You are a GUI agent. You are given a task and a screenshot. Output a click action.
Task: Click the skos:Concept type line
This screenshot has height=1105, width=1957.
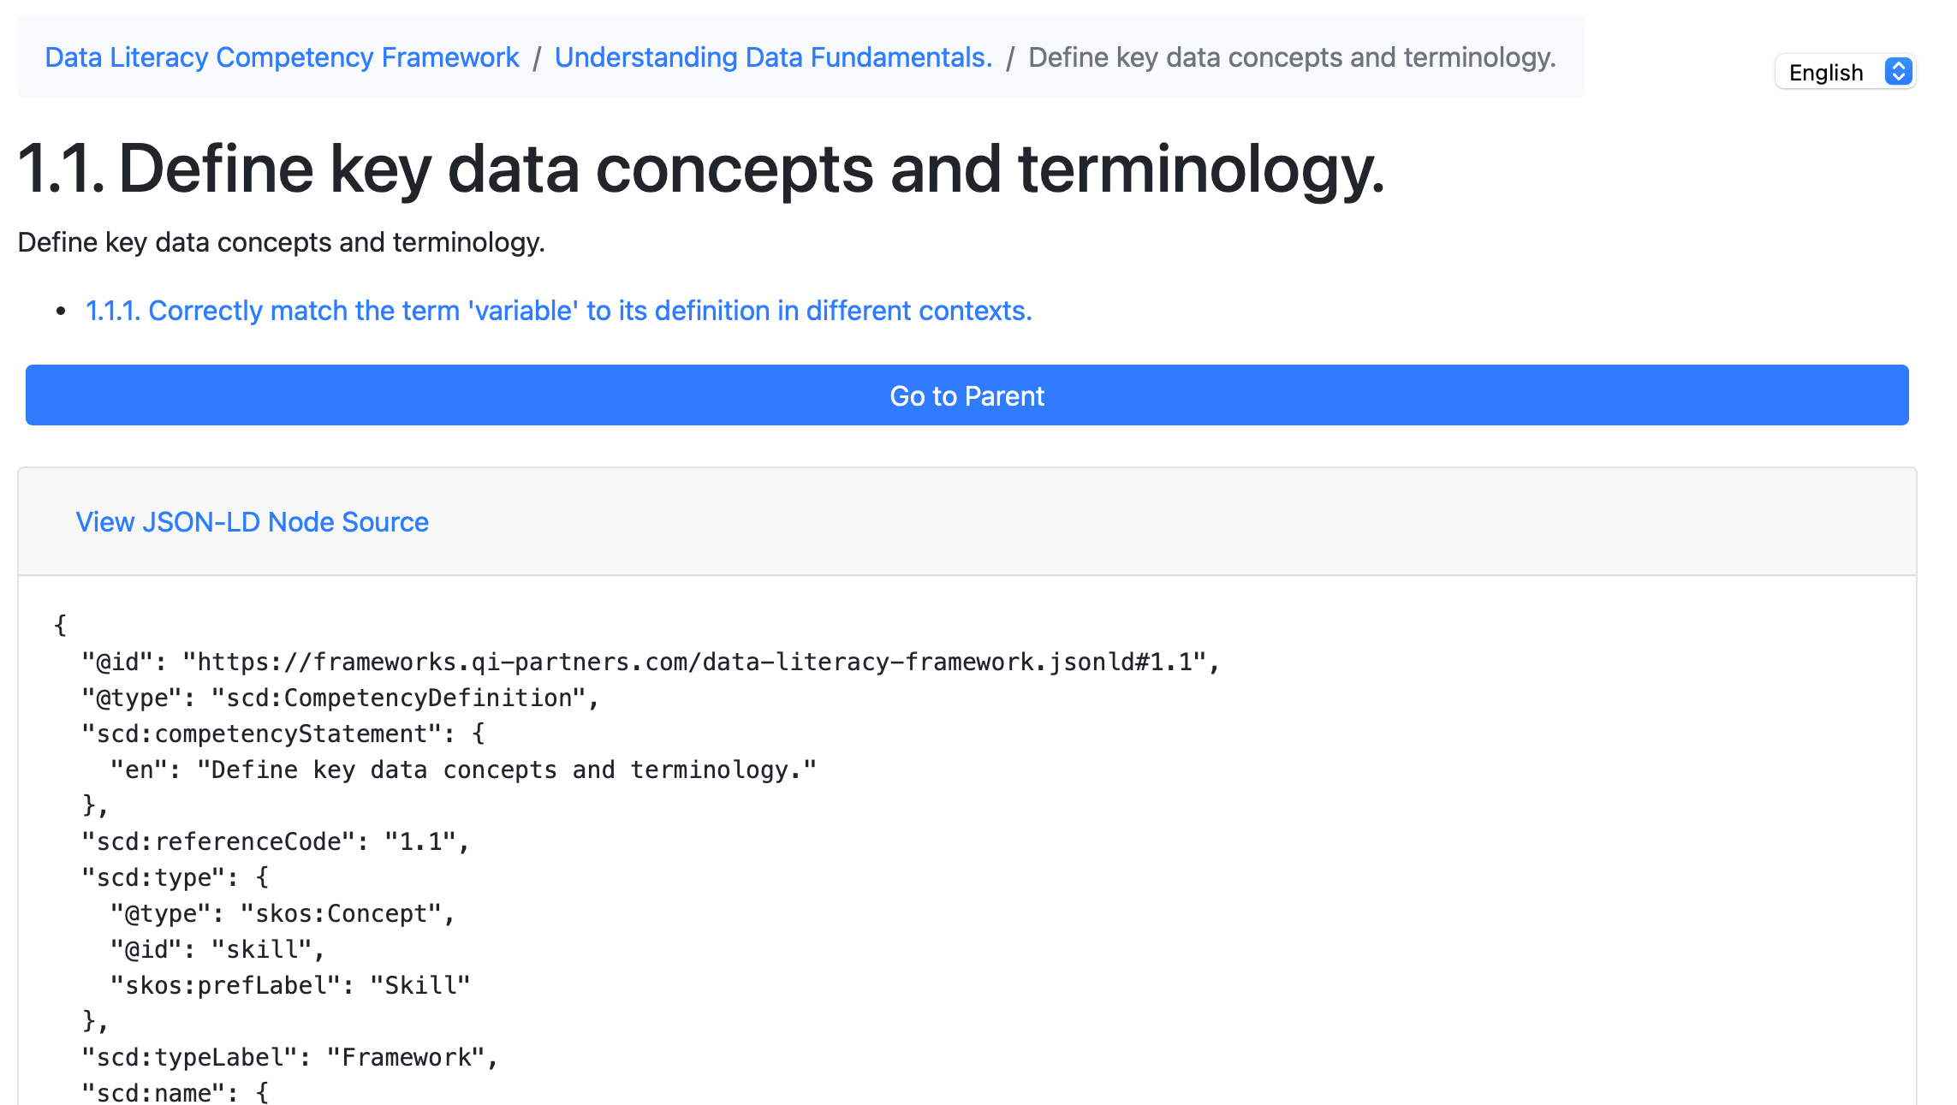tap(283, 914)
